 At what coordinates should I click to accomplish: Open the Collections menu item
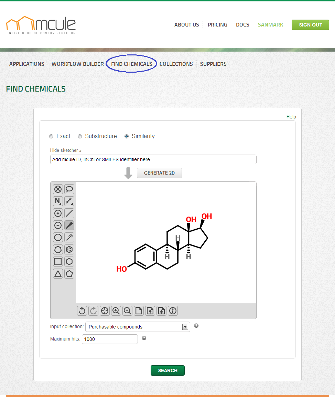(176, 64)
